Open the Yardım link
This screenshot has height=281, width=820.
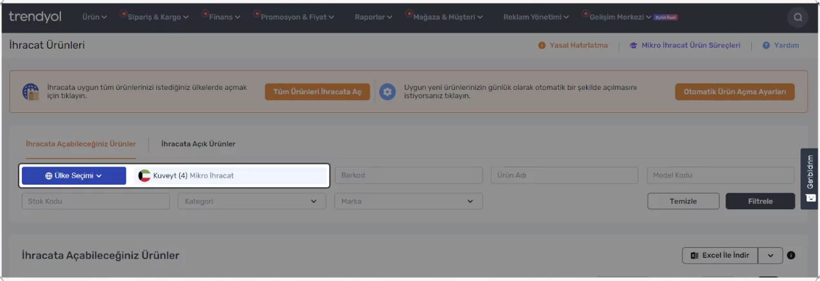point(780,46)
